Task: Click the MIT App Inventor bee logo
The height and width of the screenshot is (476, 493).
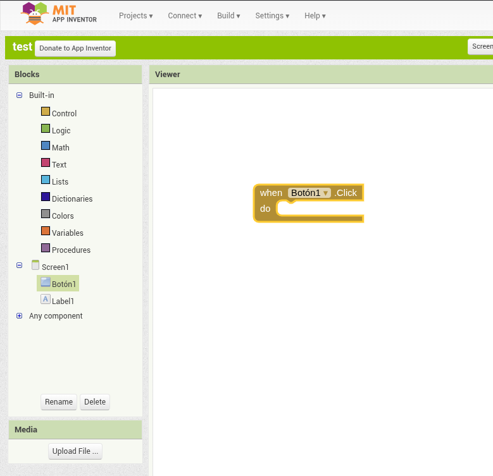Action: coord(35,14)
